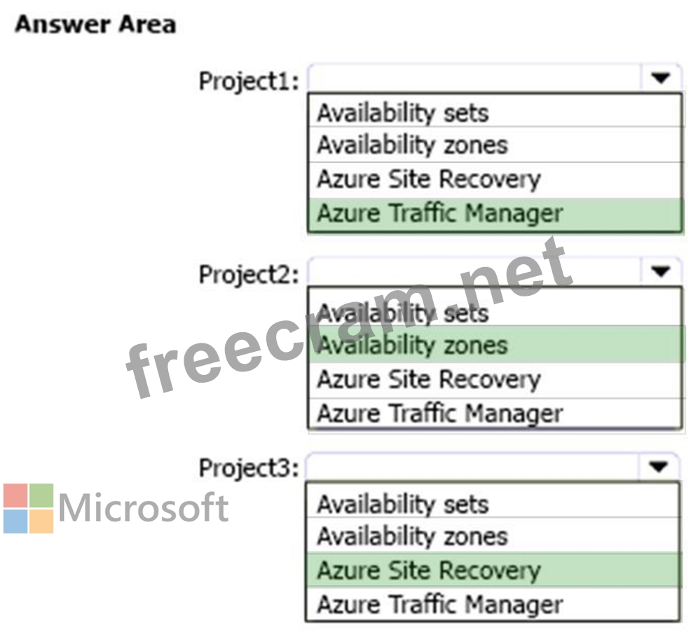Image resolution: width=698 pixels, height=642 pixels.
Task: Click the Microsoft four-square logo icon
Action: 28,508
